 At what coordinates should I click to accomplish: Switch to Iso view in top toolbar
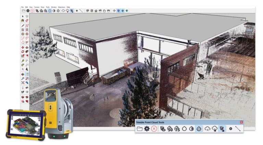(x=88, y=11)
